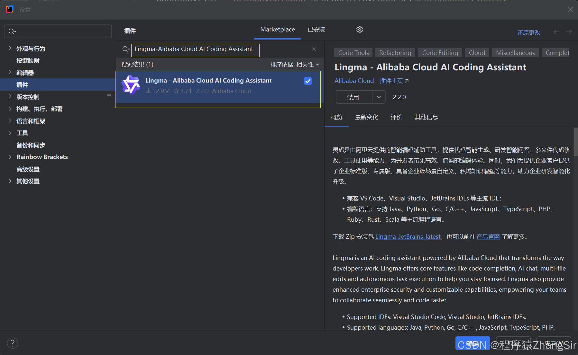Image resolution: width=578 pixels, height=355 pixels.
Task: Click the IntelliJ logo in title bar
Action: point(10,10)
